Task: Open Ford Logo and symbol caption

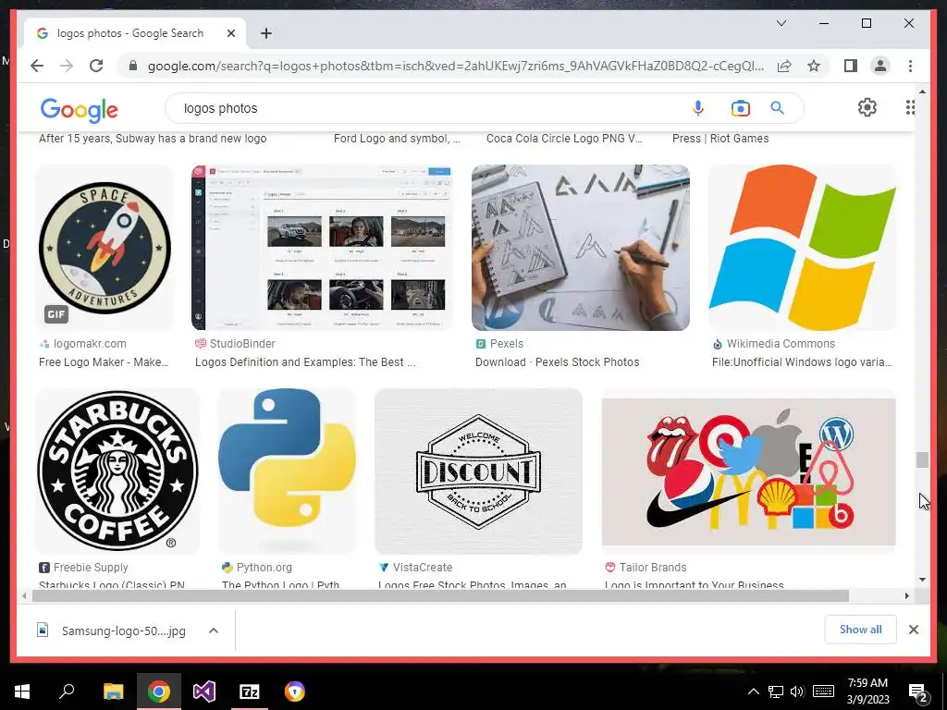Action: pyautogui.click(x=397, y=139)
